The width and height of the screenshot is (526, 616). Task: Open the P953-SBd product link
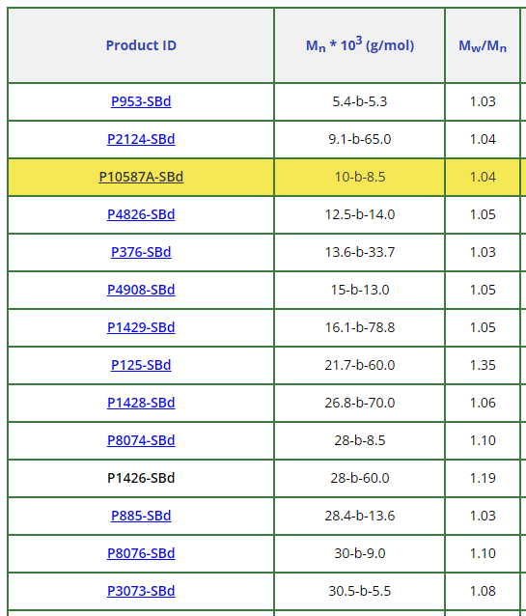point(141,101)
